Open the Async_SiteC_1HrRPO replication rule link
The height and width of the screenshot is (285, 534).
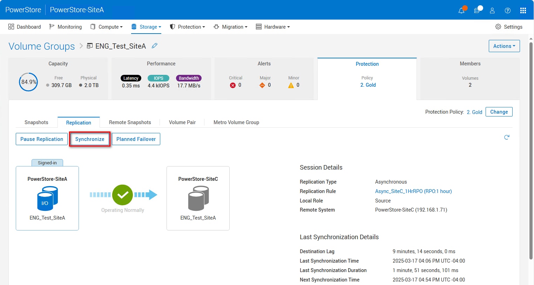[x=413, y=191]
